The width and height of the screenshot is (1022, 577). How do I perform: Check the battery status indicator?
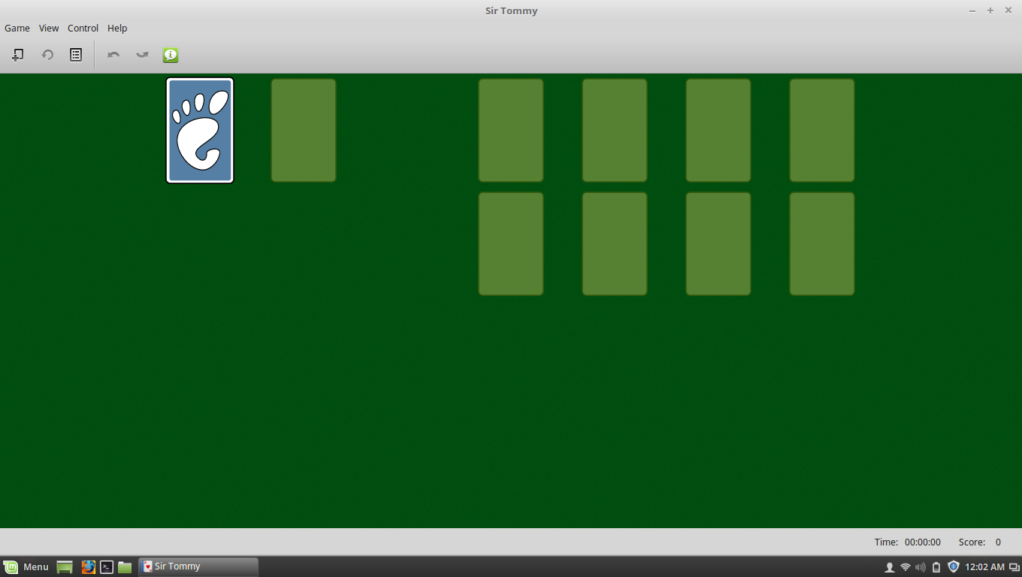coord(936,566)
